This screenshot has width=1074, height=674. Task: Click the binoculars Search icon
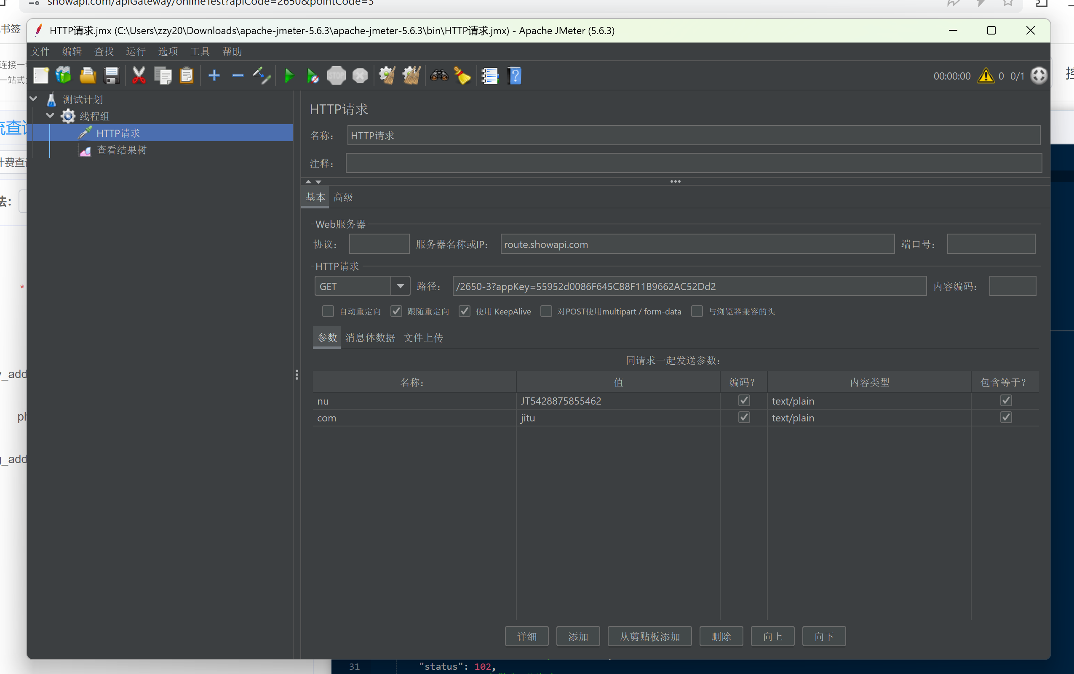click(439, 76)
